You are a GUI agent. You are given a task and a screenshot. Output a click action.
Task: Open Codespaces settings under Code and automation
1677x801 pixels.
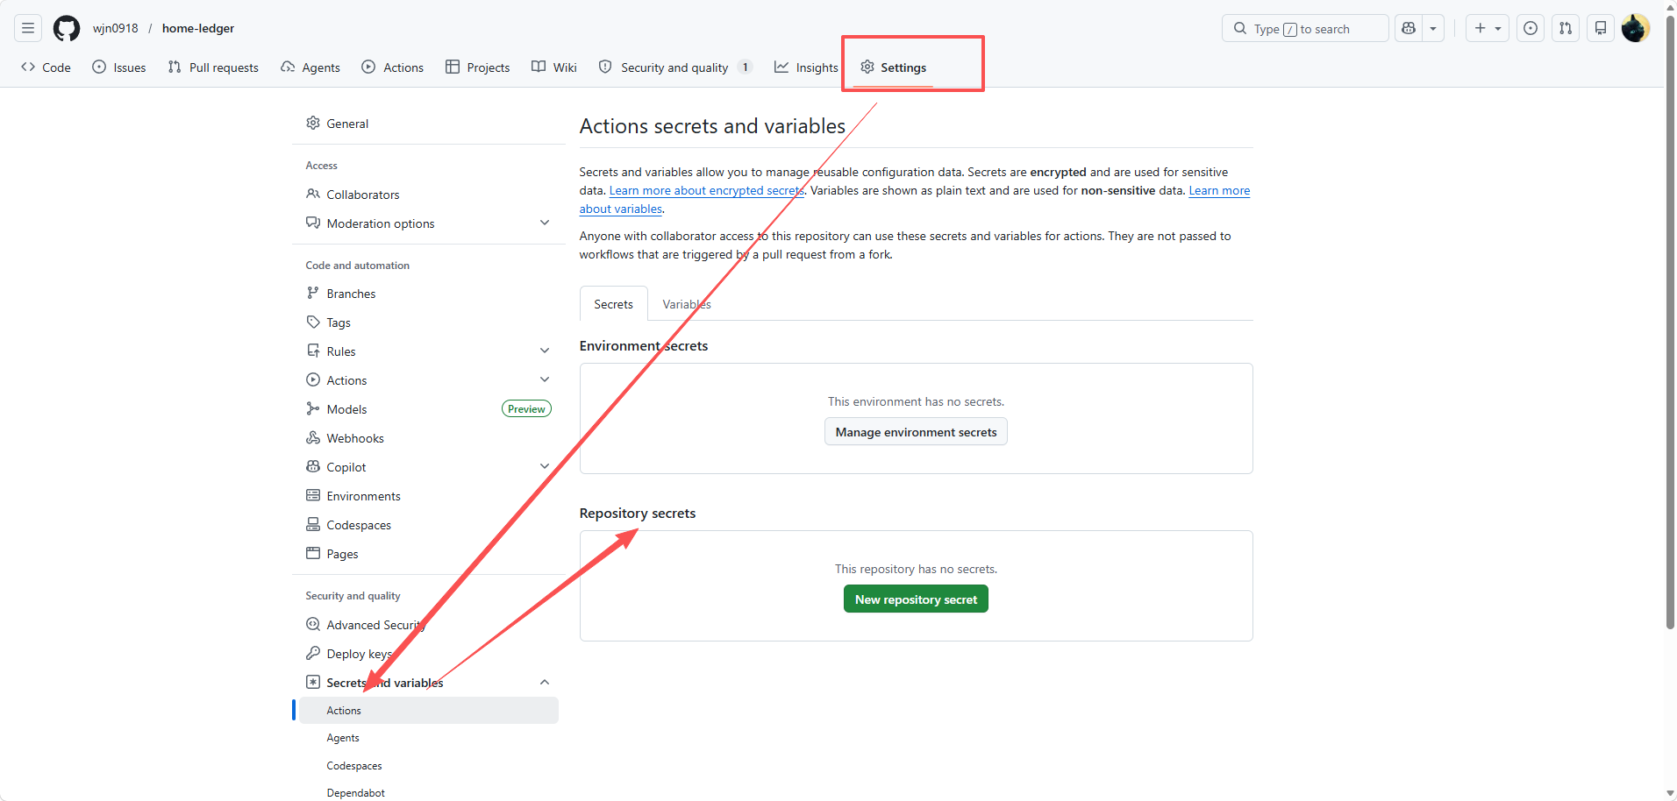tap(429, 525)
